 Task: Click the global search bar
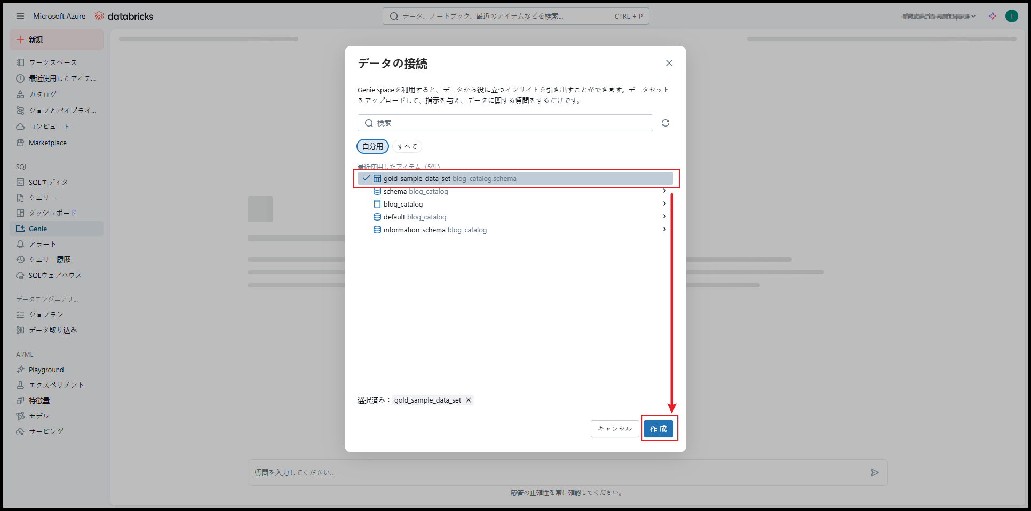[x=515, y=16]
